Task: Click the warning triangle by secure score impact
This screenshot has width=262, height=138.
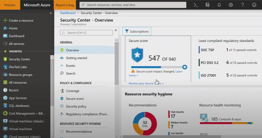Action: (133, 71)
